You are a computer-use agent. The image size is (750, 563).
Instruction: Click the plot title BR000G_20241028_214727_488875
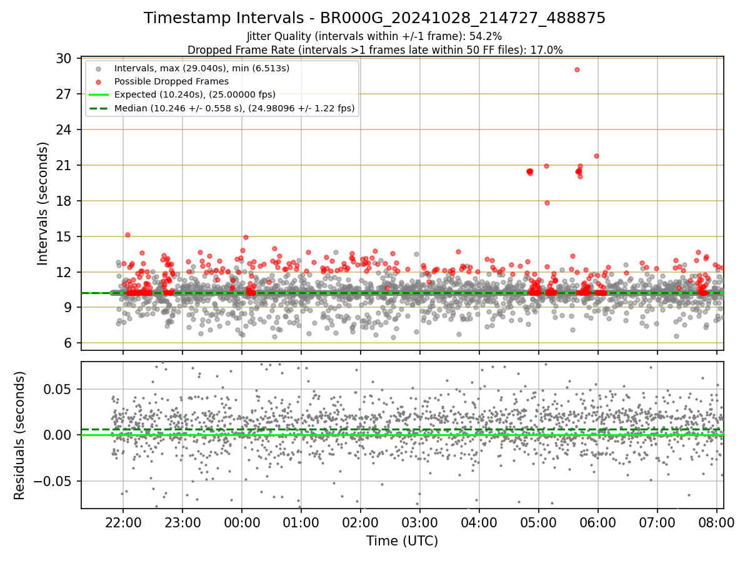coord(374,18)
